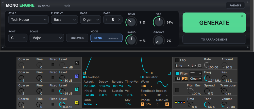
Task: Click the DENS knob
Action: [x=131, y=22]
